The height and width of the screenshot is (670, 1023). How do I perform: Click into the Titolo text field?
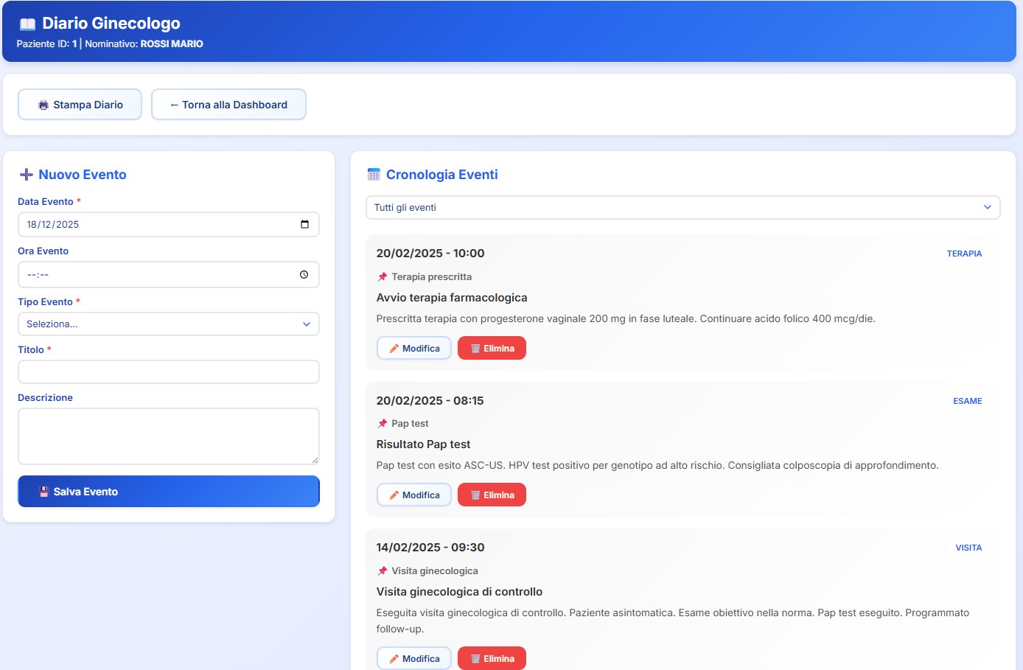click(168, 371)
